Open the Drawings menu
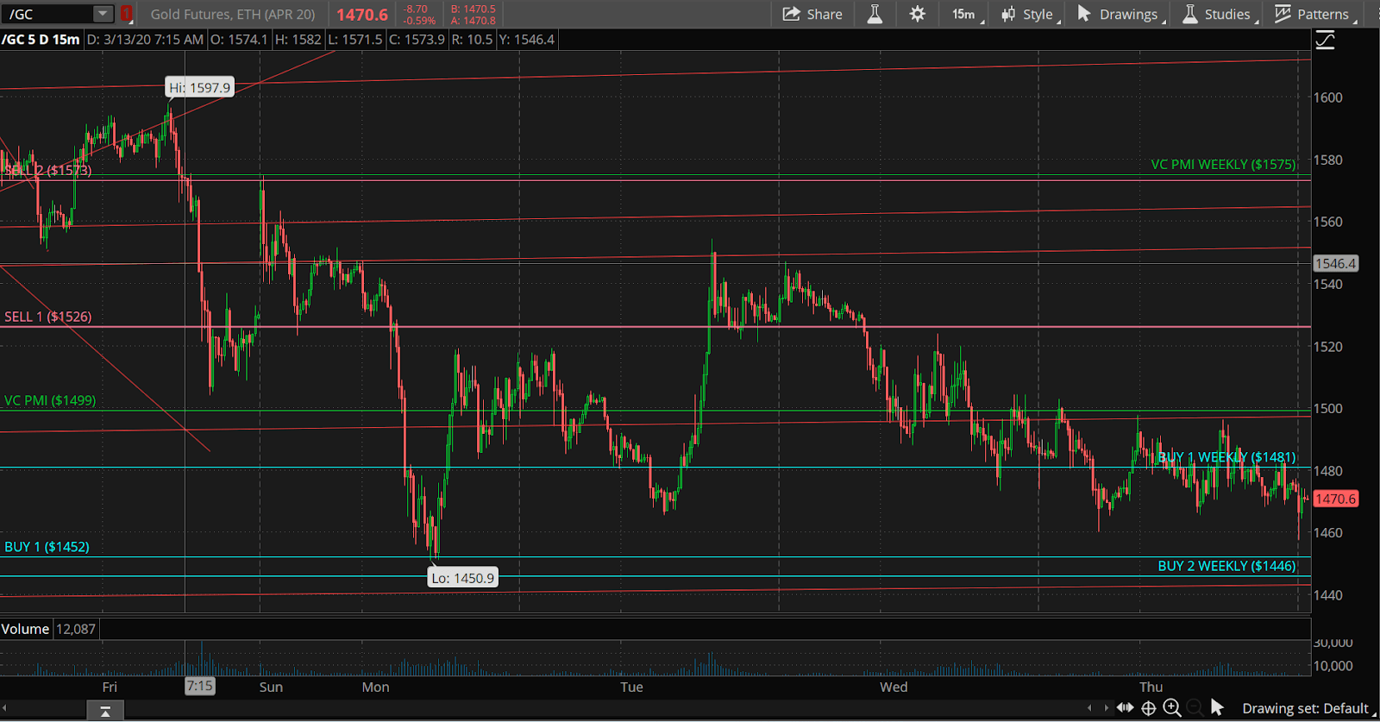The height and width of the screenshot is (722, 1380). 1120,14
